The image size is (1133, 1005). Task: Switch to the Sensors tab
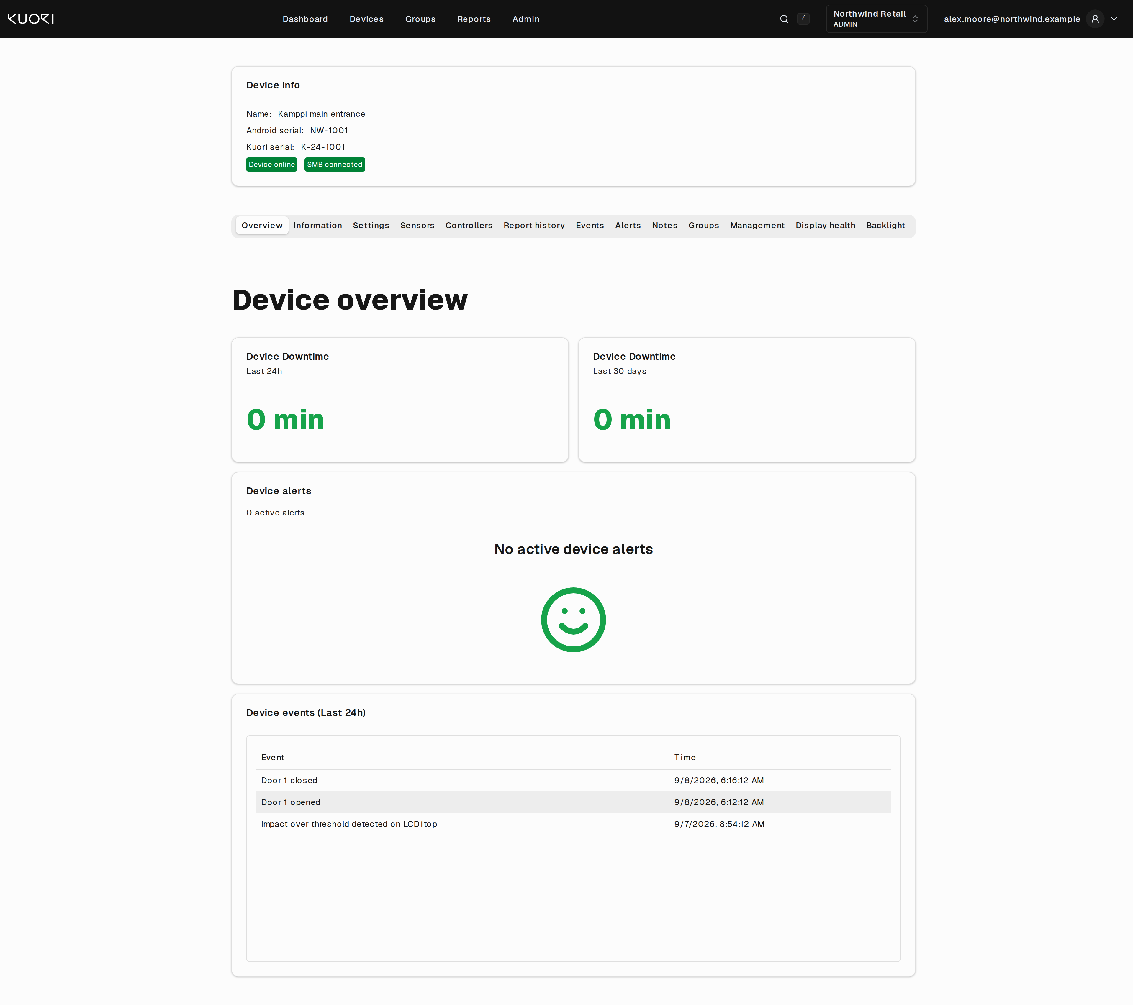point(417,226)
